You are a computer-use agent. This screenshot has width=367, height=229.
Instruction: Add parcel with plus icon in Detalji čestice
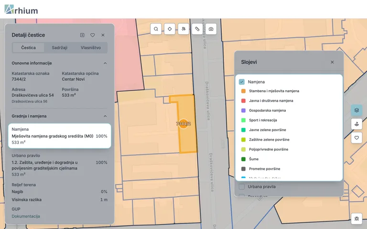tap(82, 35)
